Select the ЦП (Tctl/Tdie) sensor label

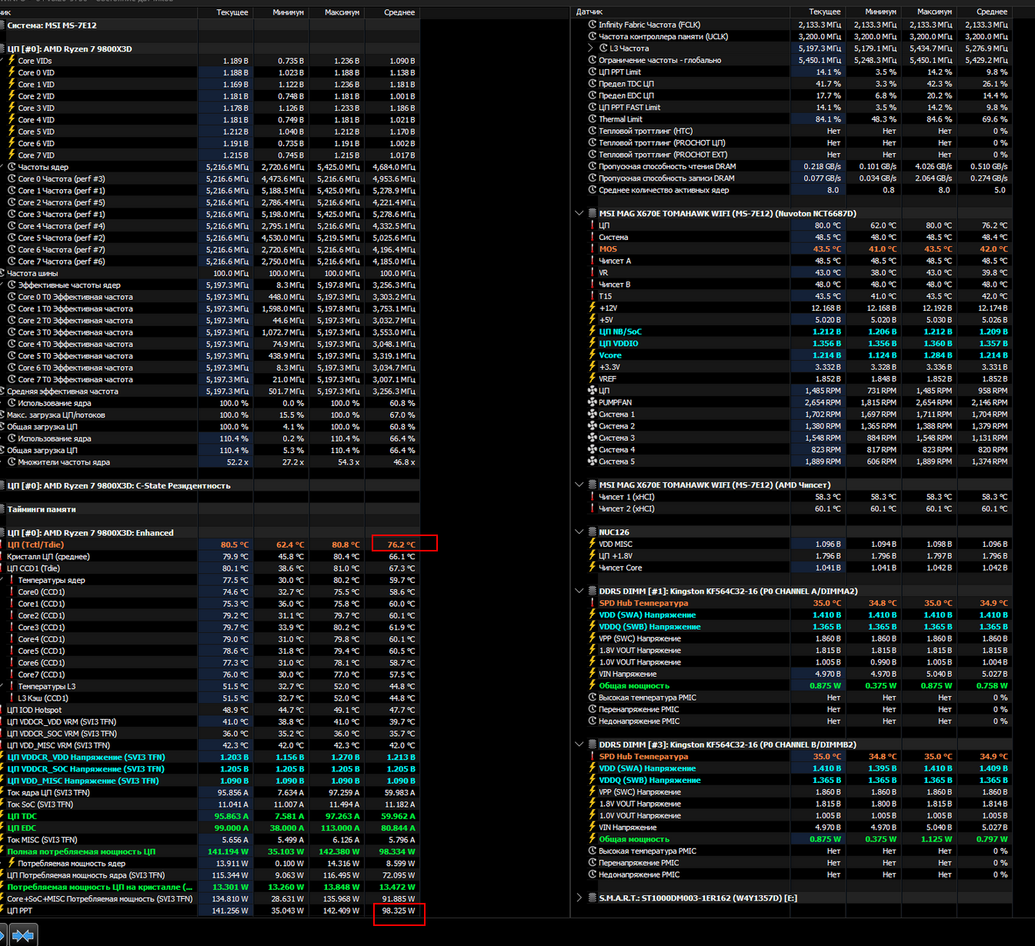tap(35, 545)
